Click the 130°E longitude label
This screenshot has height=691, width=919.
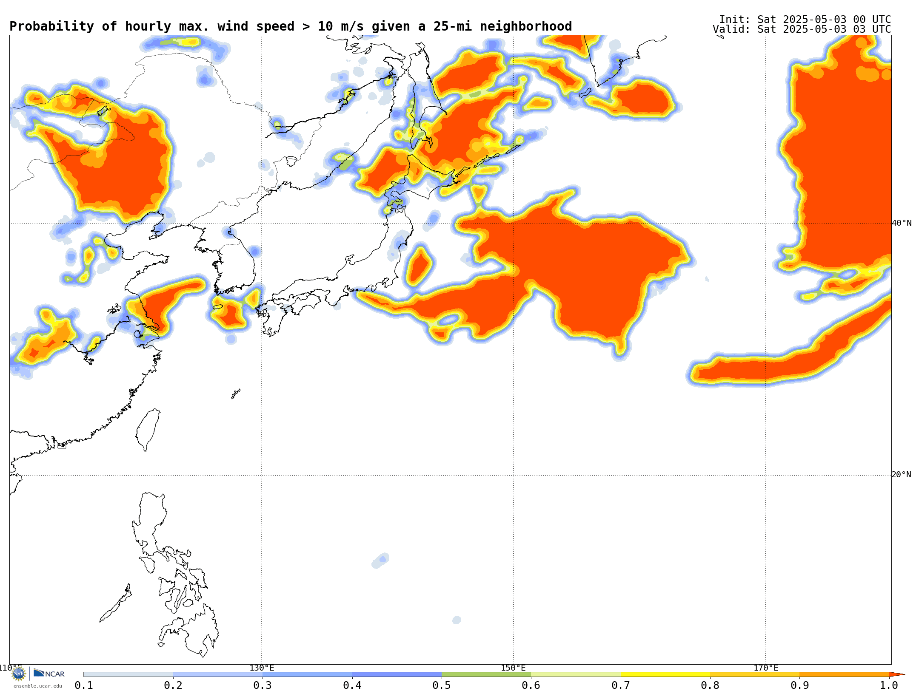pos(262,668)
